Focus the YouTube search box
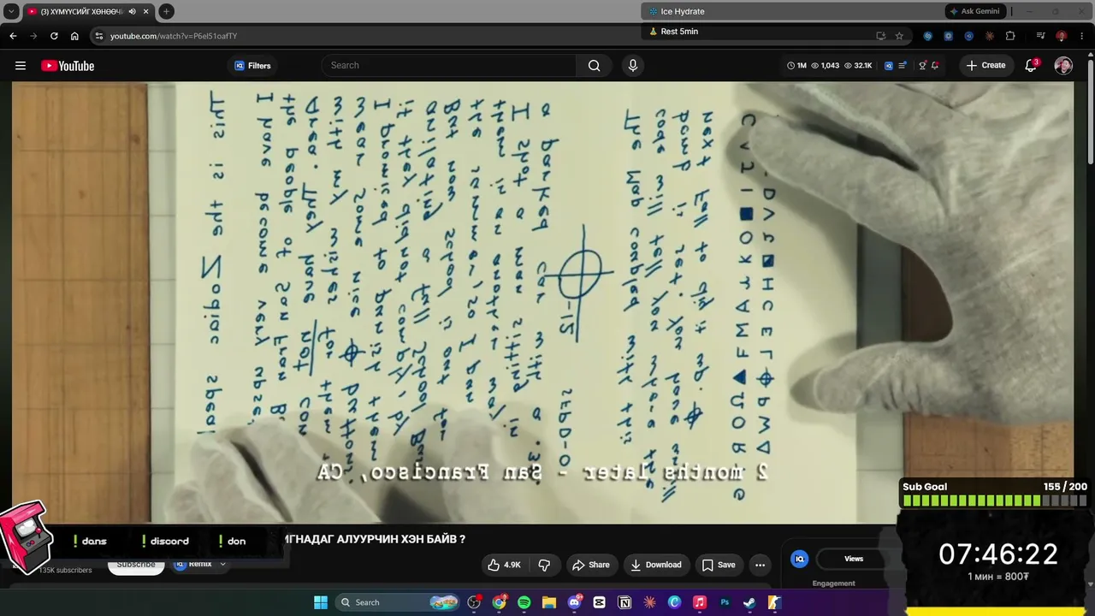Image resolution: width=1095 pixels, height=616 pixels. click(449, 66)
